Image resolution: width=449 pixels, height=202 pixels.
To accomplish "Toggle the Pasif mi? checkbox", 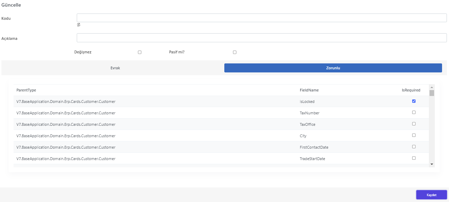I will pos(235,52).
